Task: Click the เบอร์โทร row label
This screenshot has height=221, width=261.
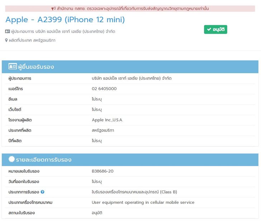Action: [16, 89]
